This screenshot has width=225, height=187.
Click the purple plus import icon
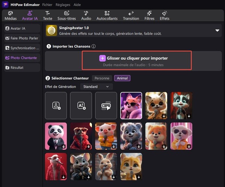point(102,58)
